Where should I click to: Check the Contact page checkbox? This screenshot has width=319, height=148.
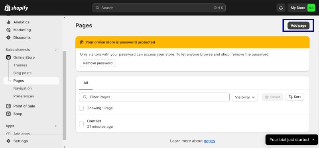tap(81, 124)
